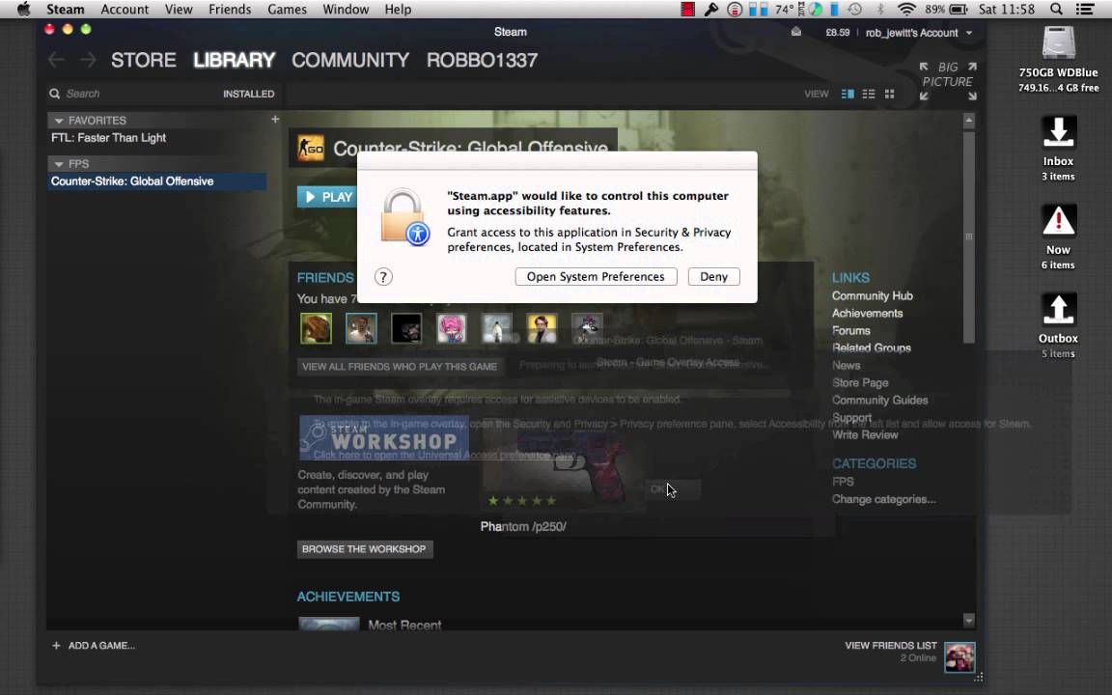This screenshot has width=1112, height=695.
Task: Open the Friends menu
Action: click(230, 10)
